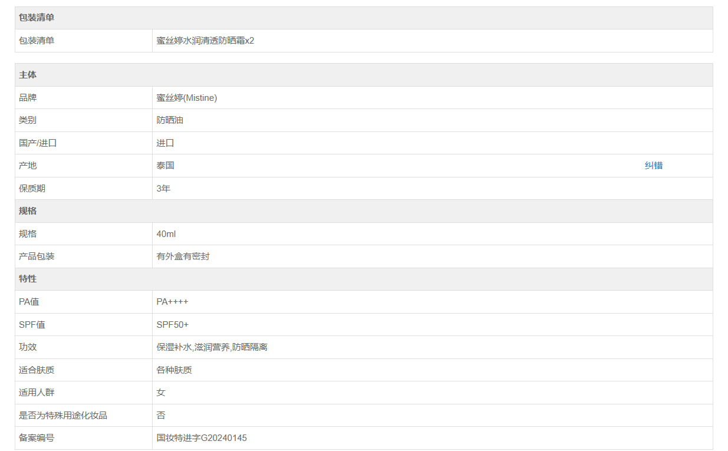Click the 保湿补水,滋润营养,防晒隔离 efficacy text
This screenshot has width=728, height=451.
pyautogui.click(x=212, y=347)
